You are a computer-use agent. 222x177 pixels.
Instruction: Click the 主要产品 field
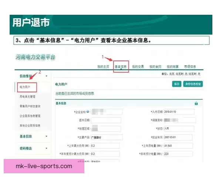click(x=107, y=137)
